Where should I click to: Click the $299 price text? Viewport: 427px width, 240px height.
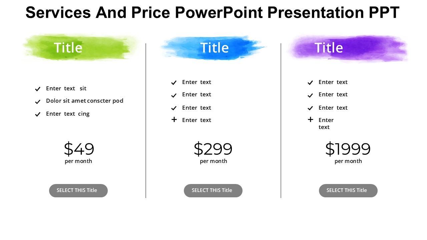point(213,149)
